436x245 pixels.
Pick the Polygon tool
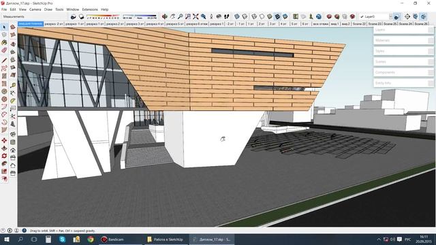pos(4,99)
